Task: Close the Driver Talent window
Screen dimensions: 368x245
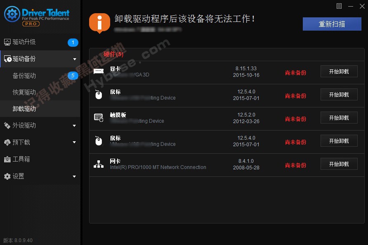Action: (x=362, y=6)
